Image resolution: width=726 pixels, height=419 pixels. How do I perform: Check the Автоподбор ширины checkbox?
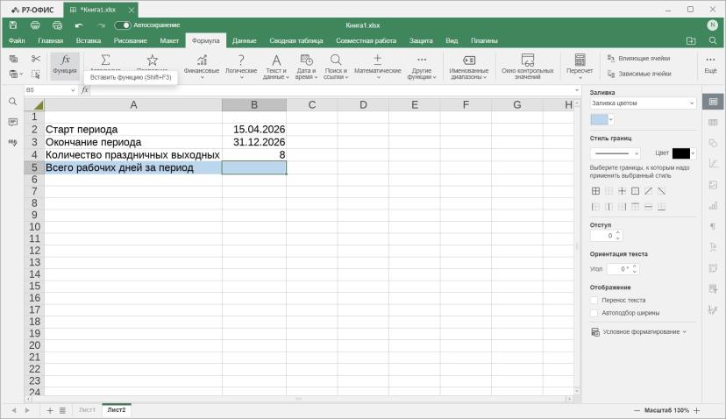[x=594, y=313]
